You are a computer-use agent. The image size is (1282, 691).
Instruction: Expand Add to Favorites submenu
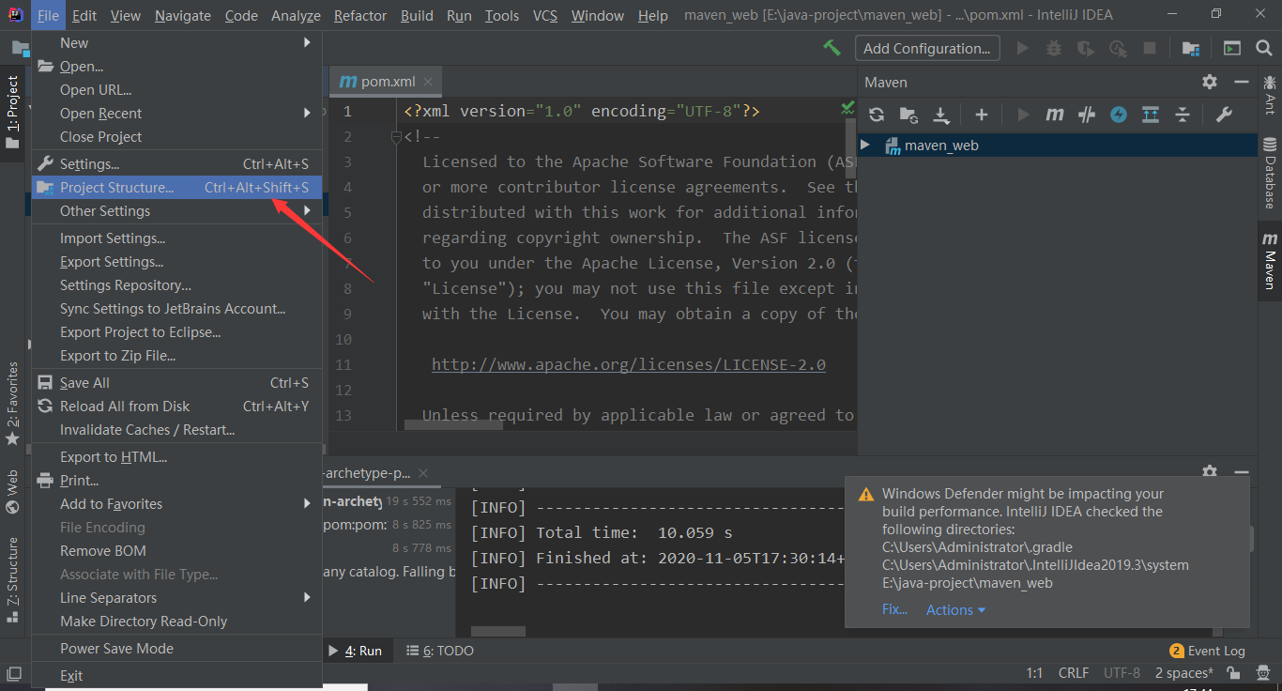pyautogui.click(x=177, y=504)
